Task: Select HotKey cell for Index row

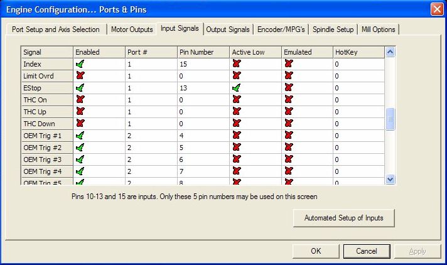Action: (358, 64)
